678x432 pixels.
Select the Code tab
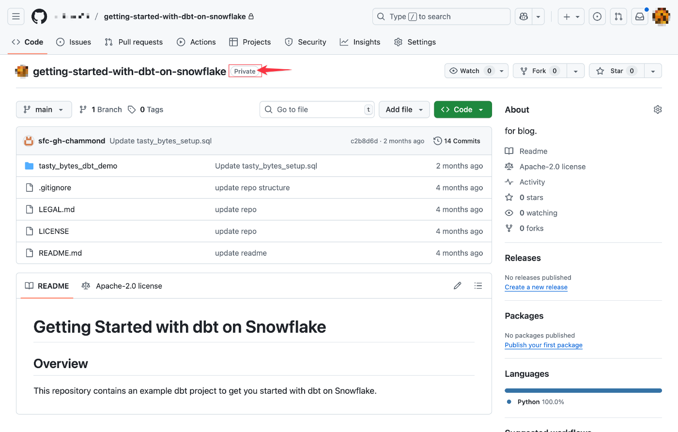[x=28, y=42]
